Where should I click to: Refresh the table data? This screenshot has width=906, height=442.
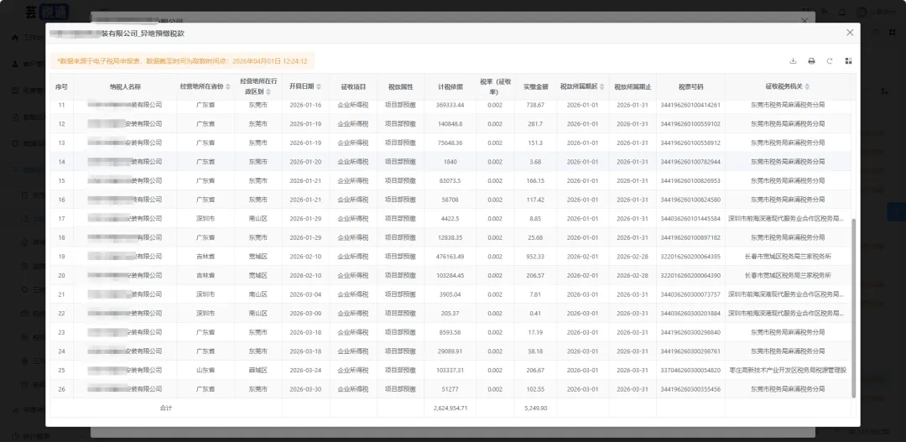[x=830, y=61]
